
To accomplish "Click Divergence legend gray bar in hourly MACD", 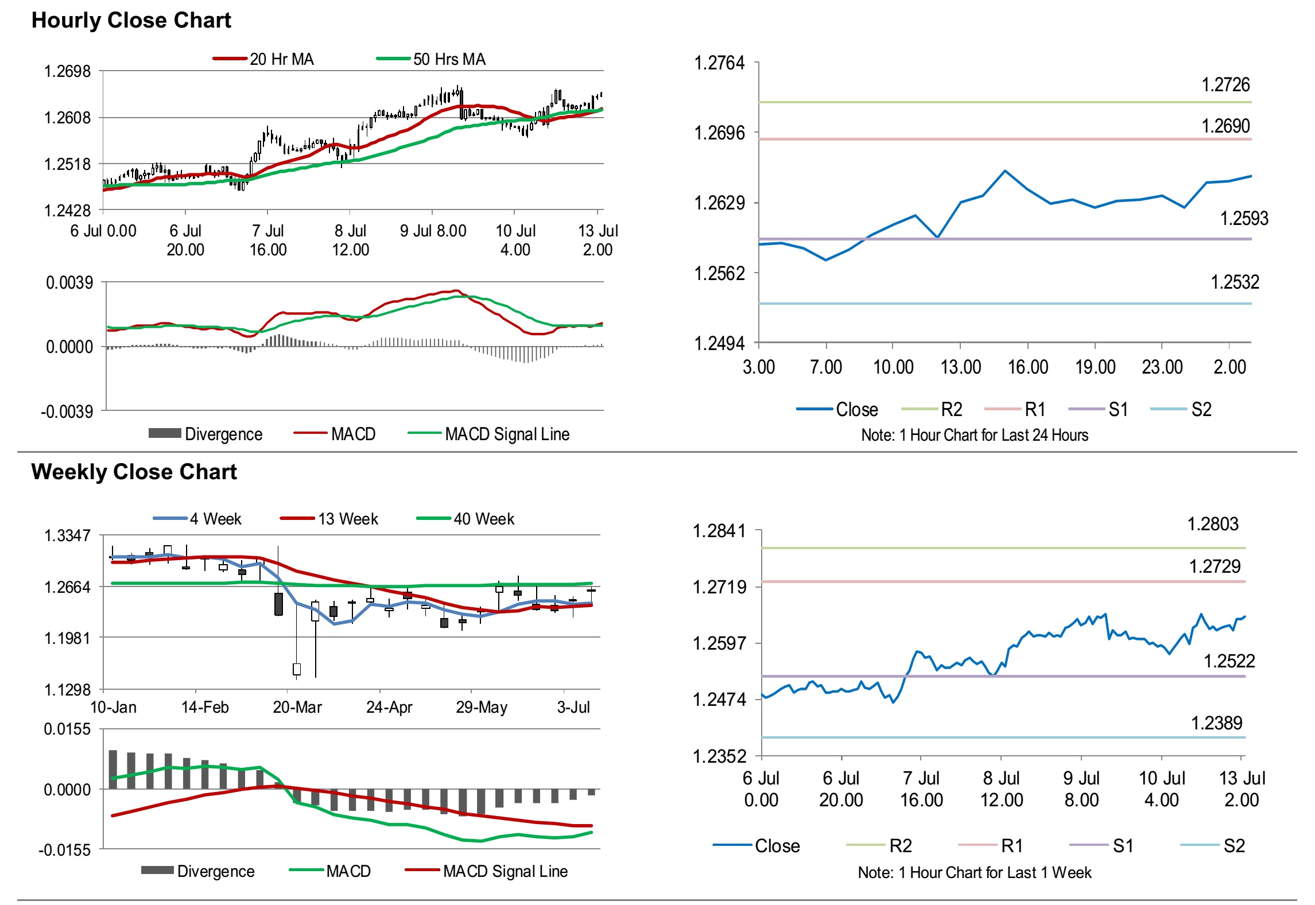I will coord(165,433).
